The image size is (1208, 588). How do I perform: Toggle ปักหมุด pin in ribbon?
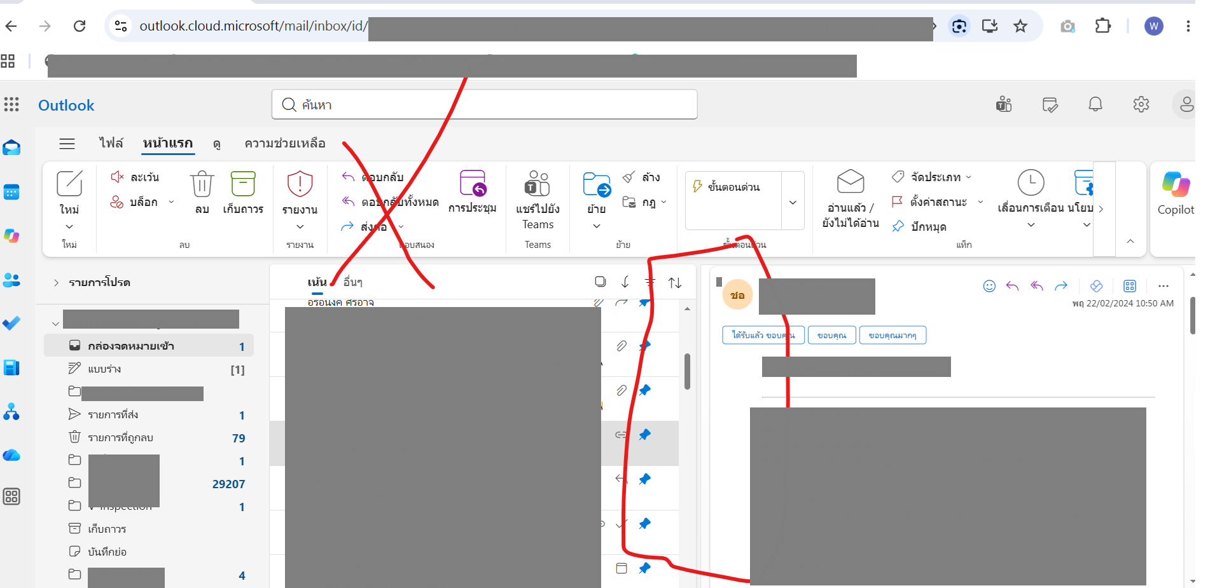[919, 226]
